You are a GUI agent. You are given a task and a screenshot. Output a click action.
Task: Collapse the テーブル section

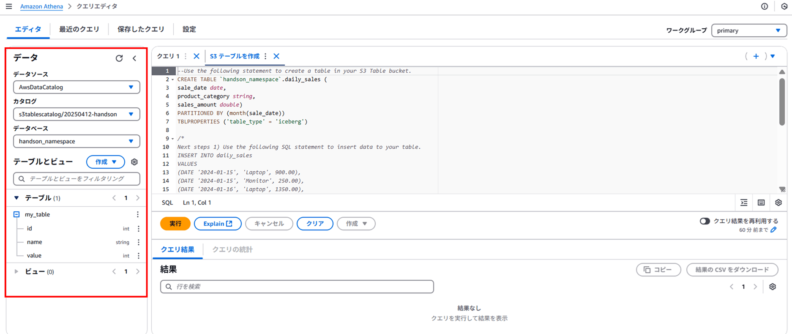[x=16, y=198]
